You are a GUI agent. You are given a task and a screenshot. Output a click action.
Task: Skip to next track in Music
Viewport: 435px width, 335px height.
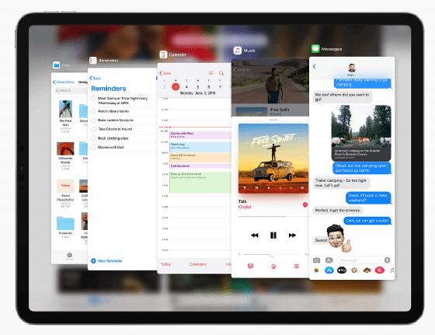click(x=292, y=236)
